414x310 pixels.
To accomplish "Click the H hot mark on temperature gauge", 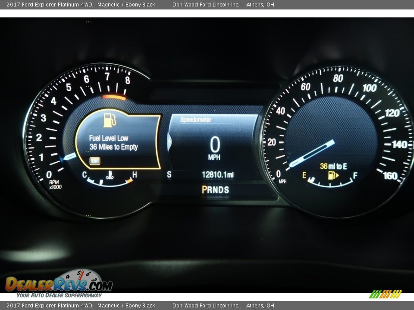I will pyautogui.click(x=134, y=174).
